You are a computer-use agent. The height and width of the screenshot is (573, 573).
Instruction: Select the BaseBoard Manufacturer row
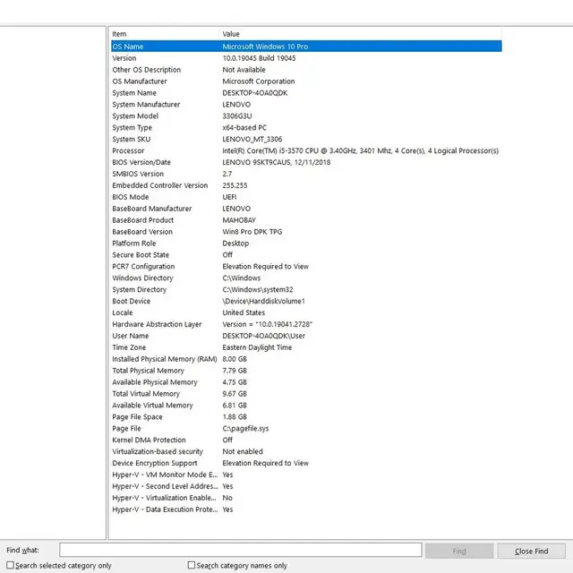306,209
